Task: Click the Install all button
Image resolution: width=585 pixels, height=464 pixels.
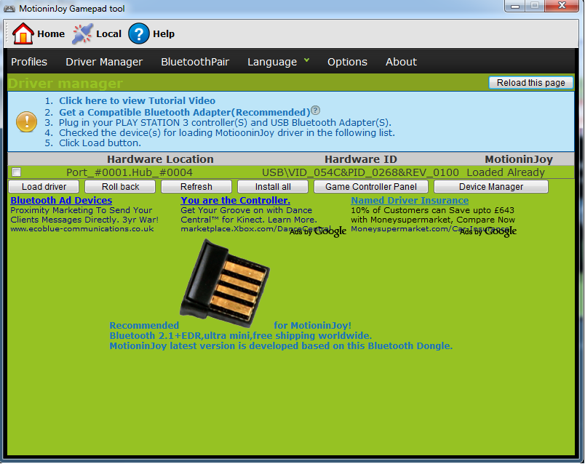Action: coord(273,186)
